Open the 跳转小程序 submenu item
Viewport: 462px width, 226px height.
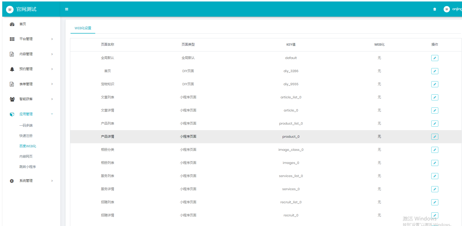pos(28,167)
